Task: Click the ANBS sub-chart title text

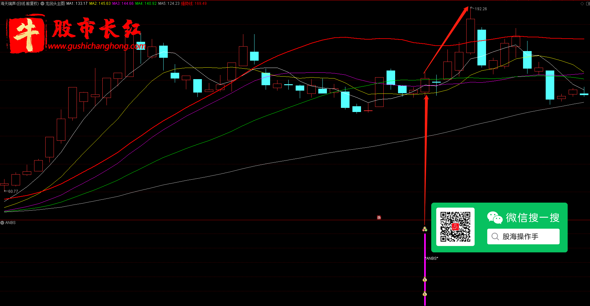Action: pyautogui.click(x=10, y=223)
